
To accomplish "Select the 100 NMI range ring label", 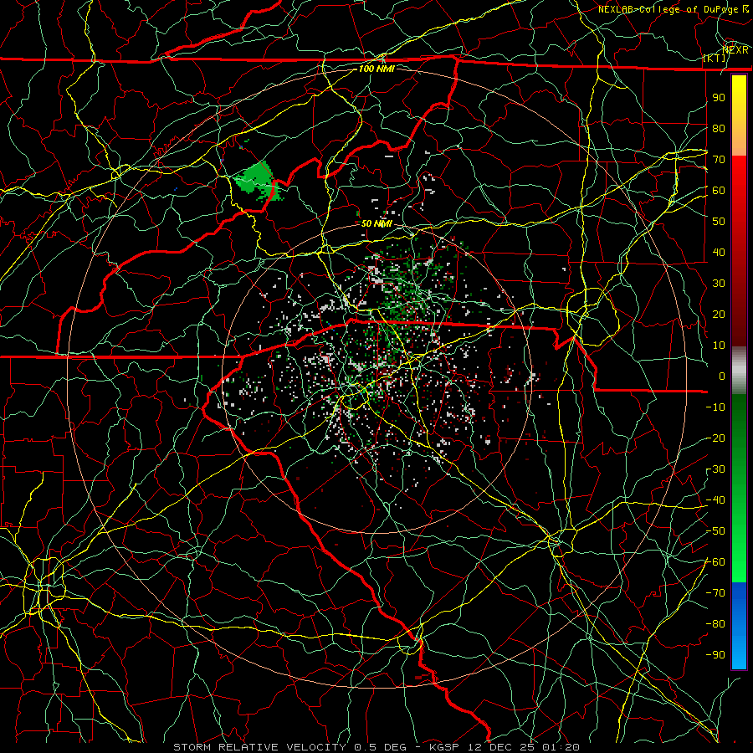I will click(376, 69).
